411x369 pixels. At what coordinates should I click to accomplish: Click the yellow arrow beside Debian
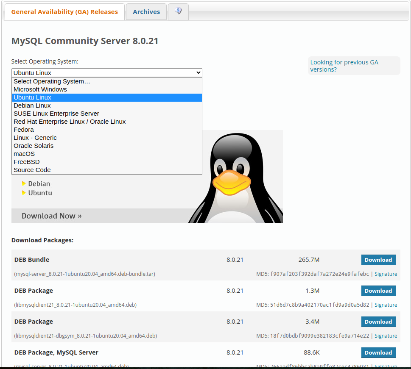click(x=24, y=183)
